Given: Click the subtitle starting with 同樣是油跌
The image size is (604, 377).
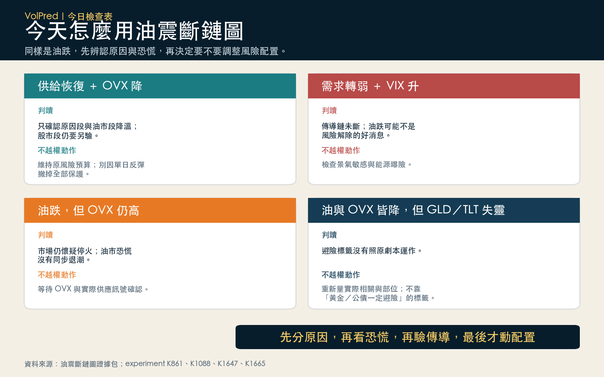Looking at the screenshot, I should click(x=156, y=51).
